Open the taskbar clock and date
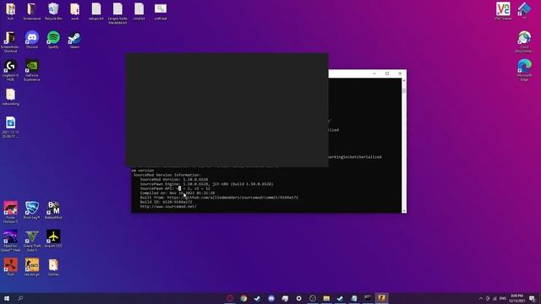The width and height of the screenshot is (541, 304). tap(516, 298)
